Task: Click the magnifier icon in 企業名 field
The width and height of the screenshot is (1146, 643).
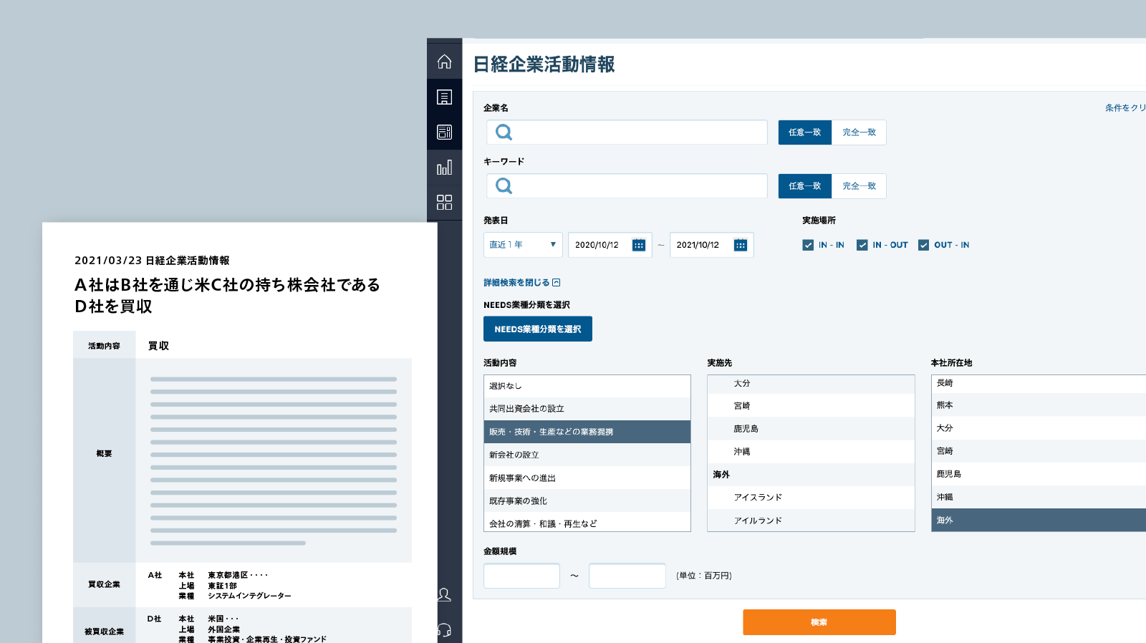Action: pos(504,132)
